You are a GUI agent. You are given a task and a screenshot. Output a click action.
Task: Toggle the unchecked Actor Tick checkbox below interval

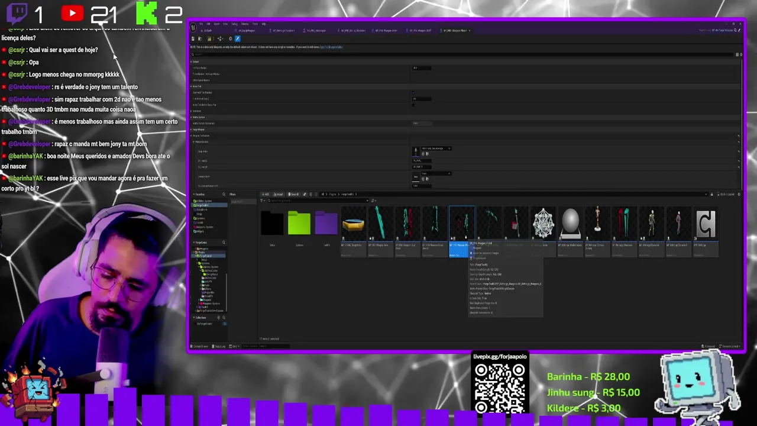pyautogui.click(x=413, y=105)
